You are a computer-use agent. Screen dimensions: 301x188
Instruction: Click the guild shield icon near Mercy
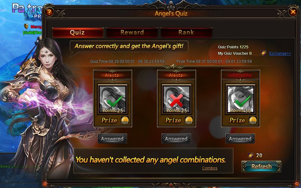[26, 26]
